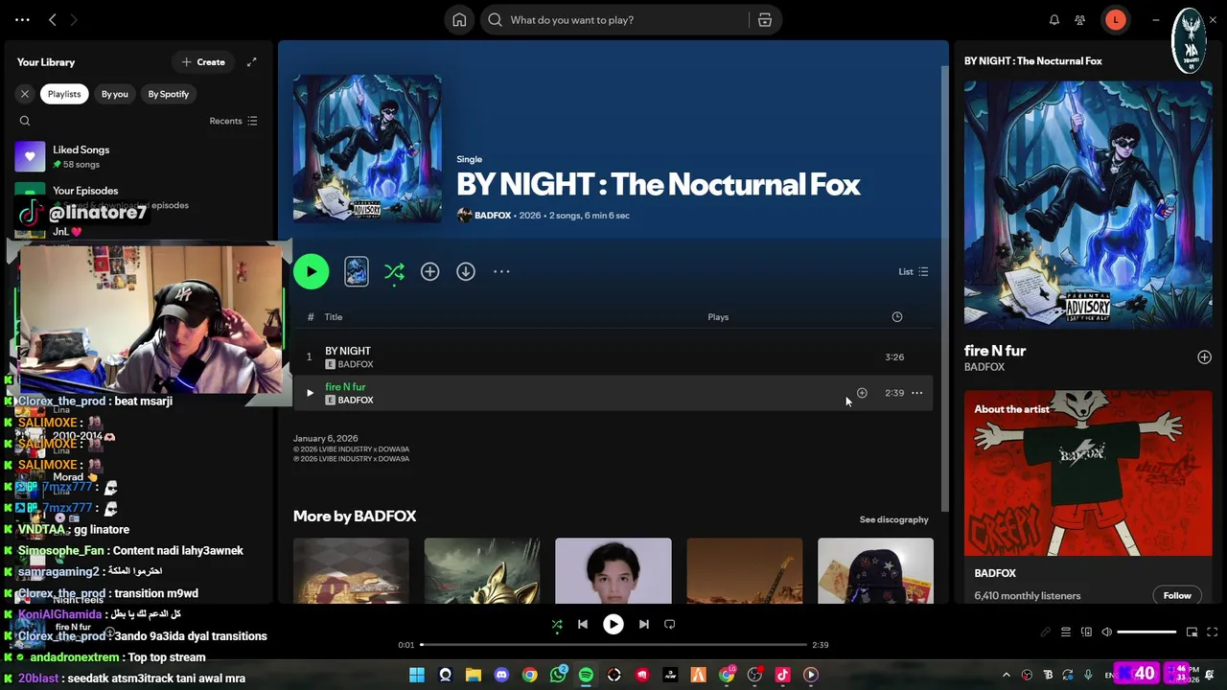The image size is (1227, 690).
Task: Skip to the previous track
Action: 582,625
